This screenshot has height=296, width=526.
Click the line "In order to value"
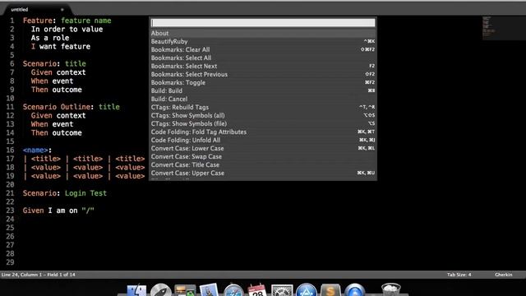click(67, 30)
